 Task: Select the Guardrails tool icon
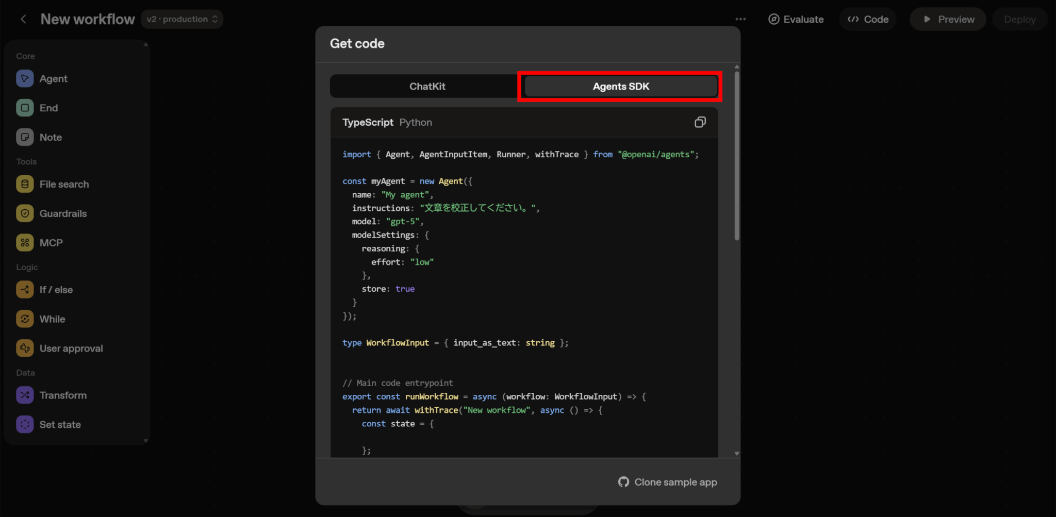click(x=25, y=213)
